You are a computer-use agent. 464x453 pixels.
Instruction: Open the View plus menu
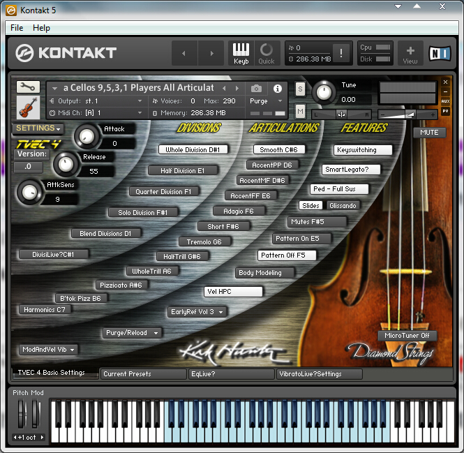410,54
